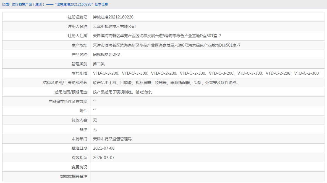Click the 数据库相关备注 bottom row label
Screen dimensions: 327x183
point(74,176)
